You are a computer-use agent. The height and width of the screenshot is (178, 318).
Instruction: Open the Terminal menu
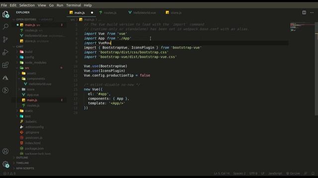click(74, 5)
